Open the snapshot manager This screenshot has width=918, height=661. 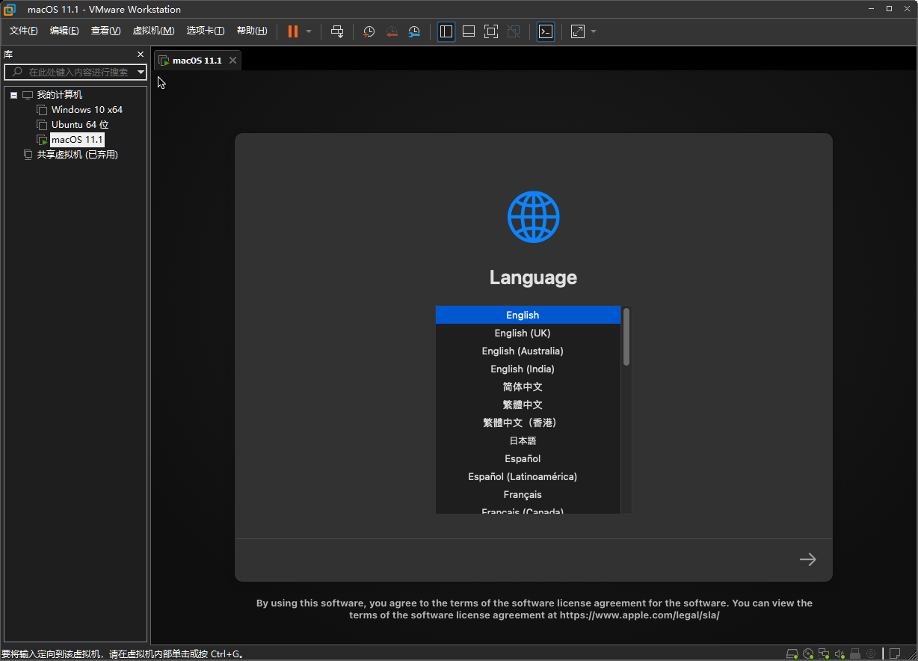click(x=414, y=31)
